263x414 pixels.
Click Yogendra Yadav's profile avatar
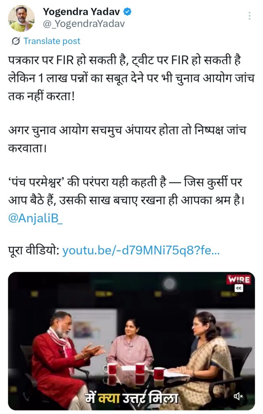(x=22, y=18)
